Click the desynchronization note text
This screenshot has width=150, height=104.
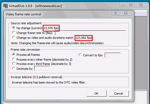(x=58, y=43)
